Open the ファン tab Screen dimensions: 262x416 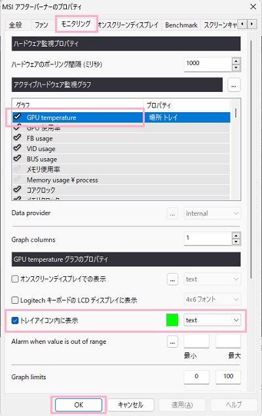[41, 25]
